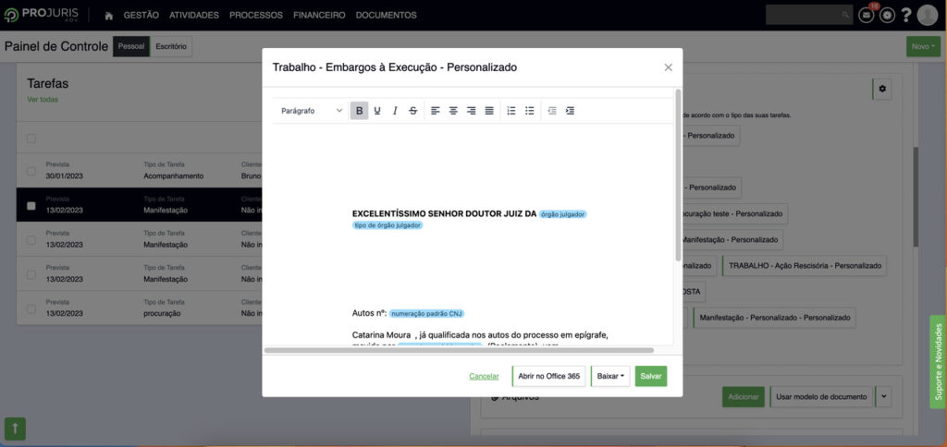The width and height of the screenshot is (947, 447).
Task: Open Suporte e Novidades side tab
Action: pyautogui.click(x=938, y=362)
